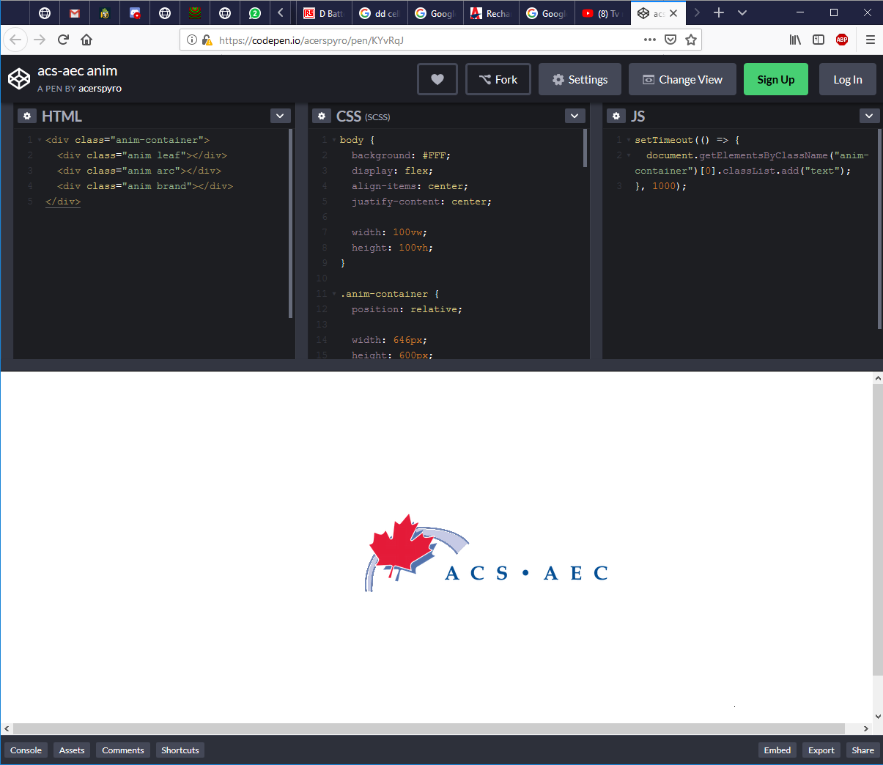The image size is (883, 765).
Task: Click the green Sign Up button
Action: coord(776,79)
